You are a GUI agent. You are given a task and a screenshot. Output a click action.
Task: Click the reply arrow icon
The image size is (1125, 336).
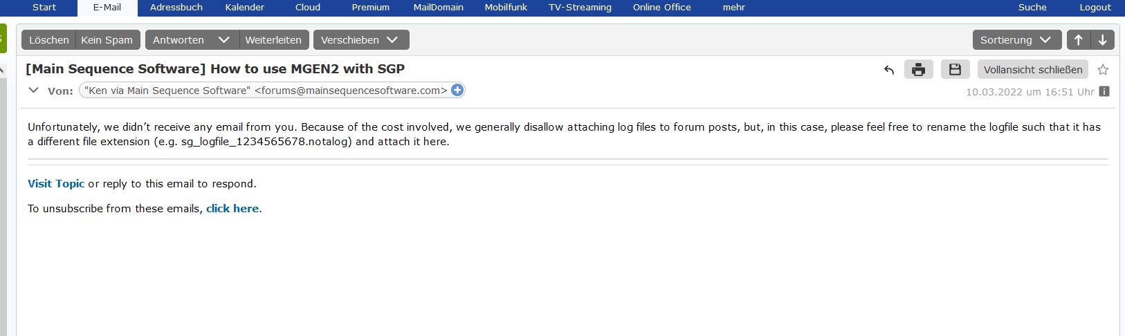[889, 70]
